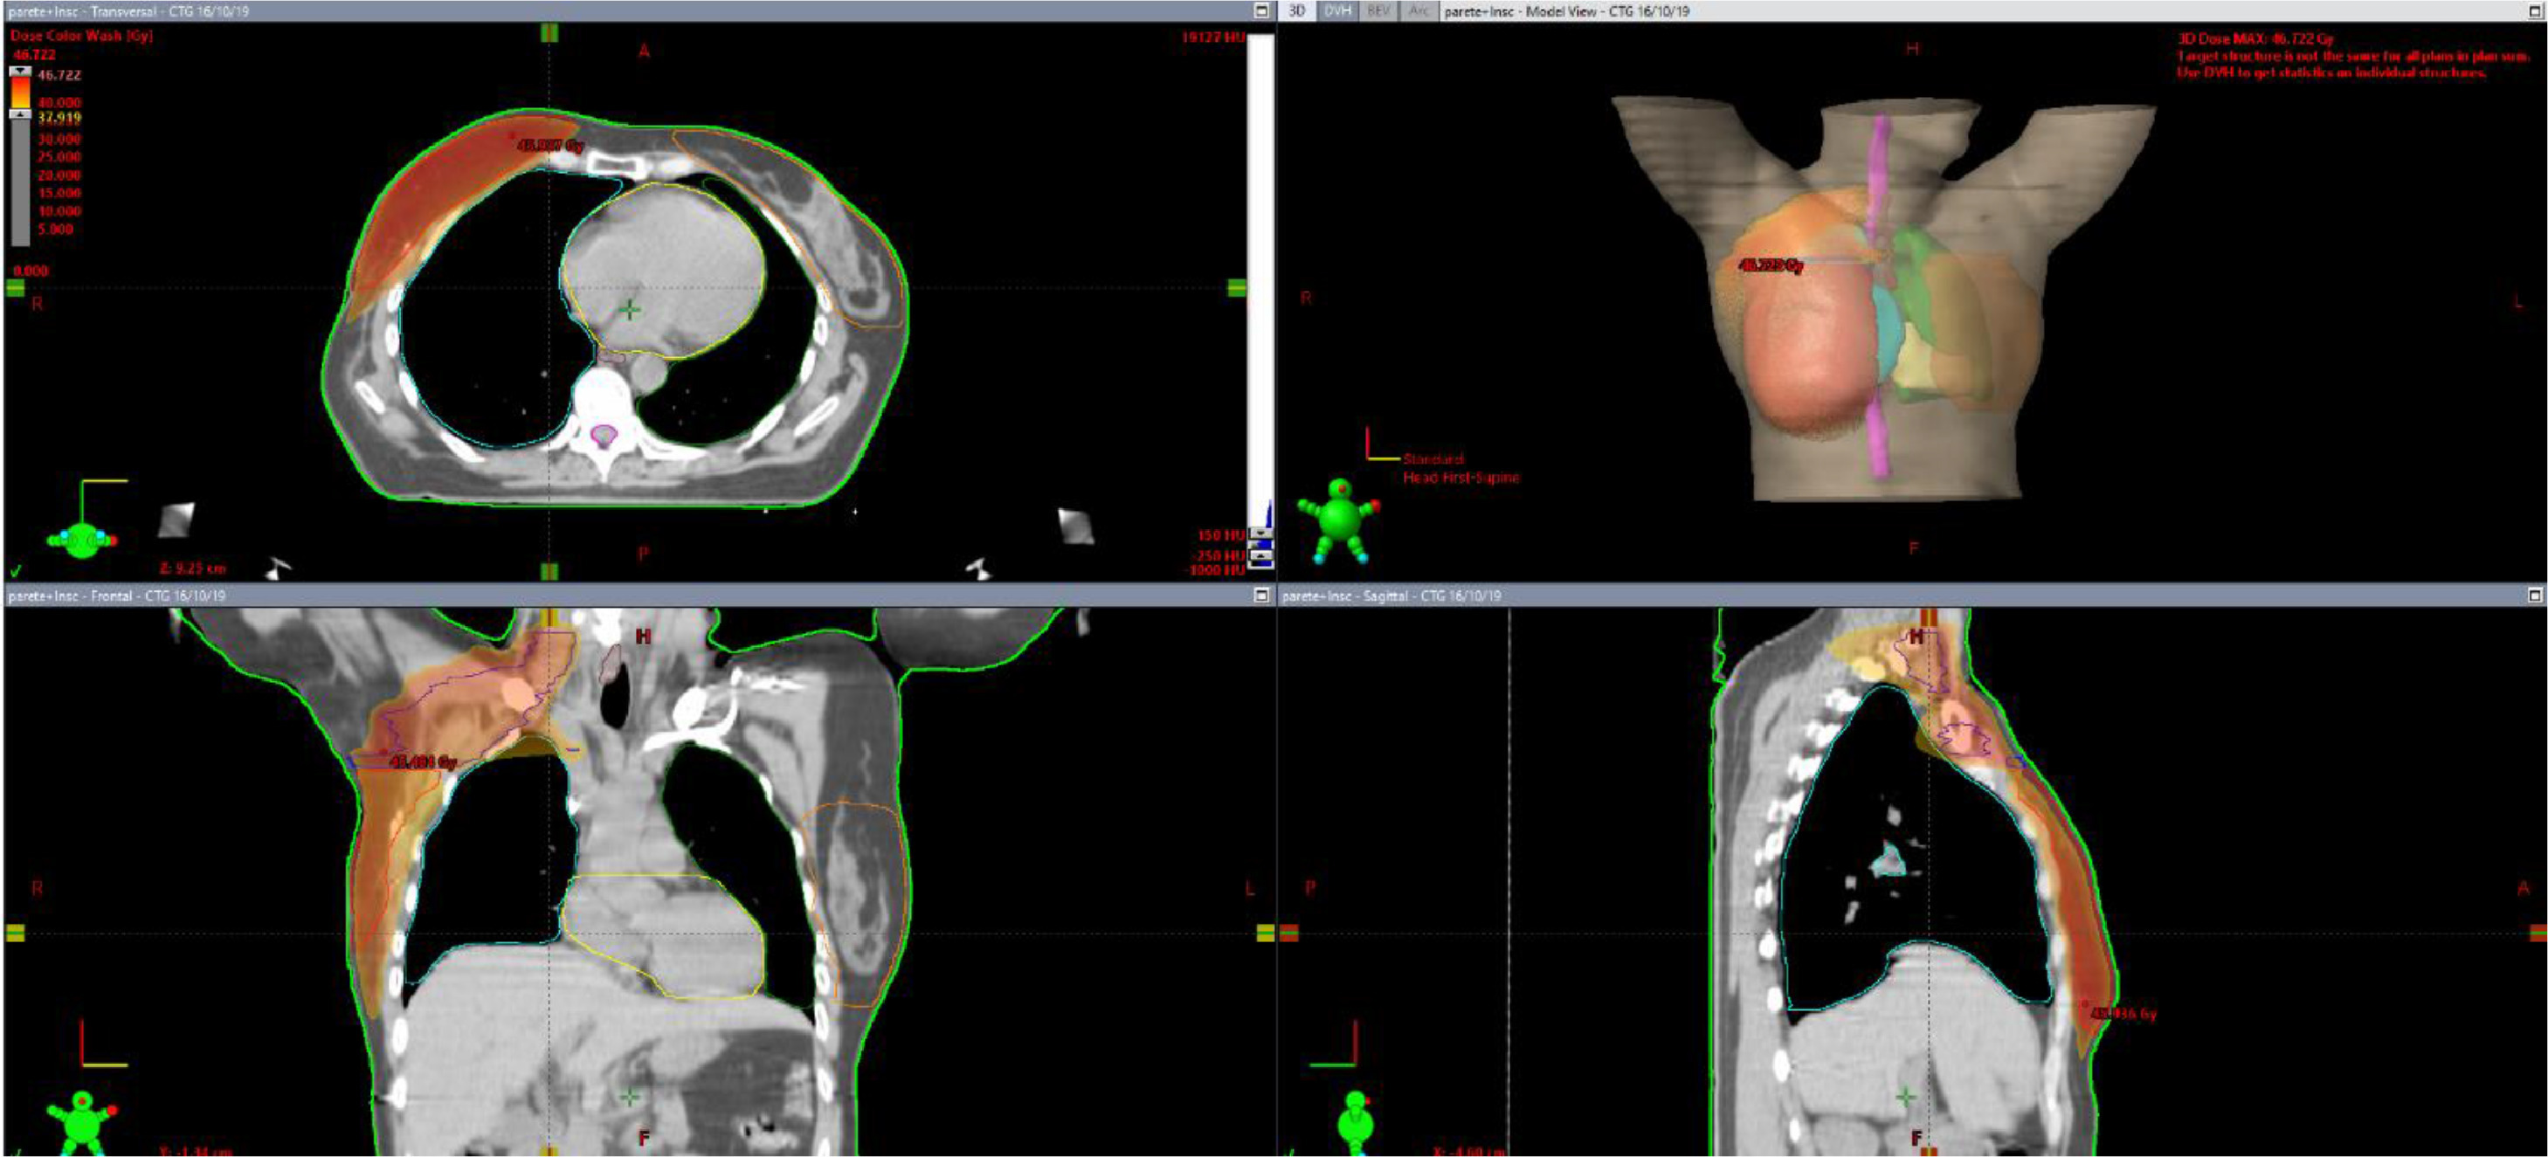Click the red plane marker on Sagittal view right edge
This screenshot has width=2548, height=1157.
click(x=2538, y=933)
